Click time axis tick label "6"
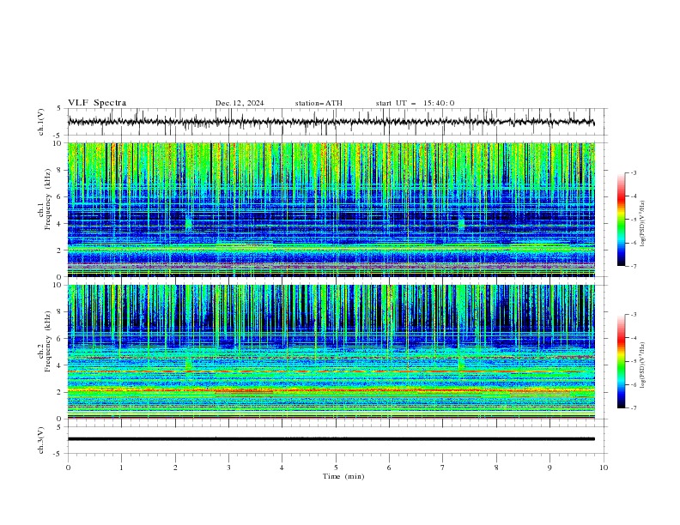680x525 pixels. [389, 468]
